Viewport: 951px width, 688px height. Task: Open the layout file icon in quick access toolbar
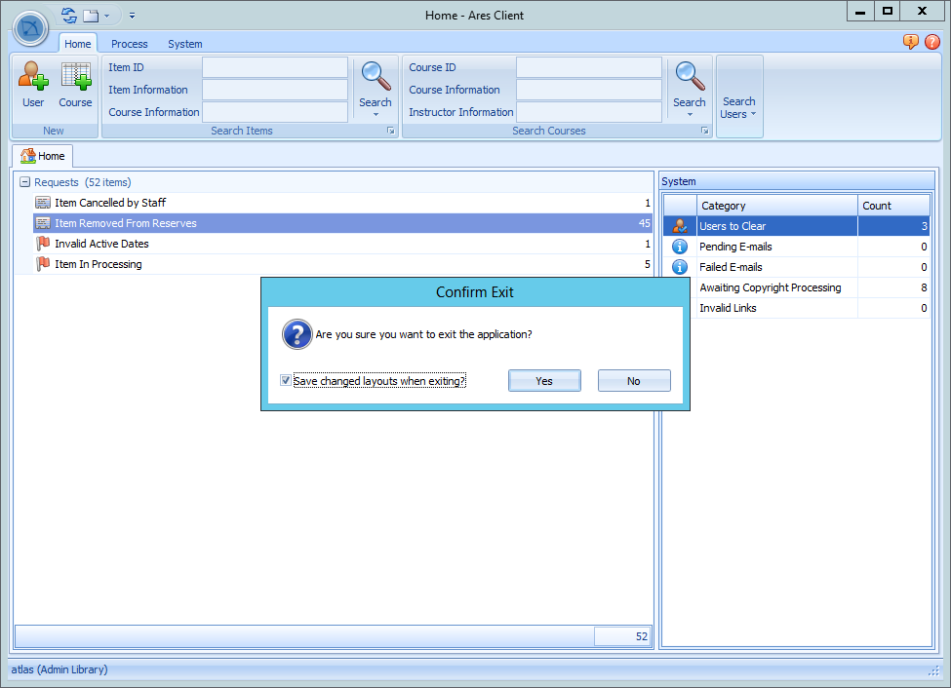pos(90,15)
